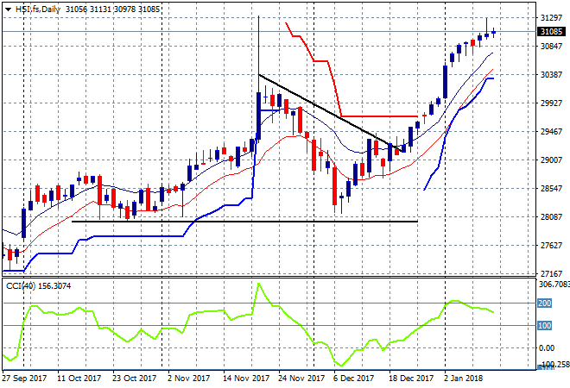Click price scale value 27627
The image size is (570, 388).
[551, 246]
